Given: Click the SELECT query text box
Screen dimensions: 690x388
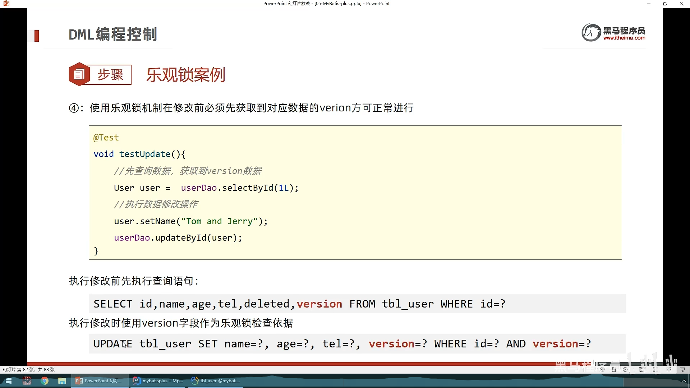Looking at the screenshot, I should tap(357, 304).
